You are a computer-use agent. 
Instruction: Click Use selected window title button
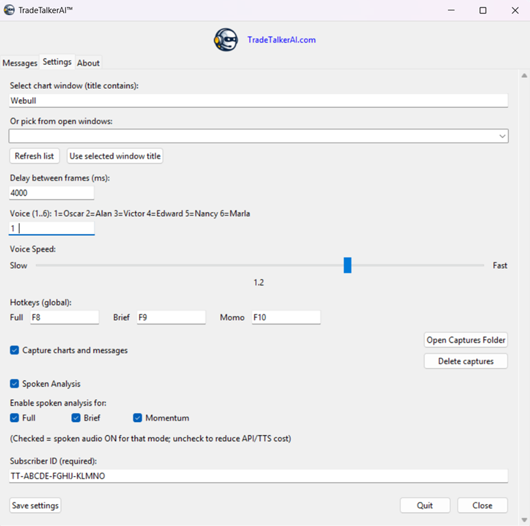click(x=115, y=156)
